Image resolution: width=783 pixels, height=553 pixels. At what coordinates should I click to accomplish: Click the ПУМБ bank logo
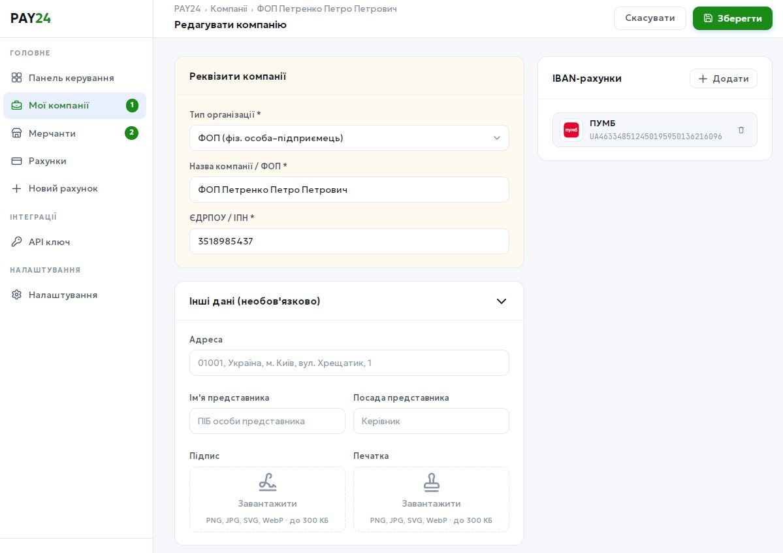tap(571, 130)
